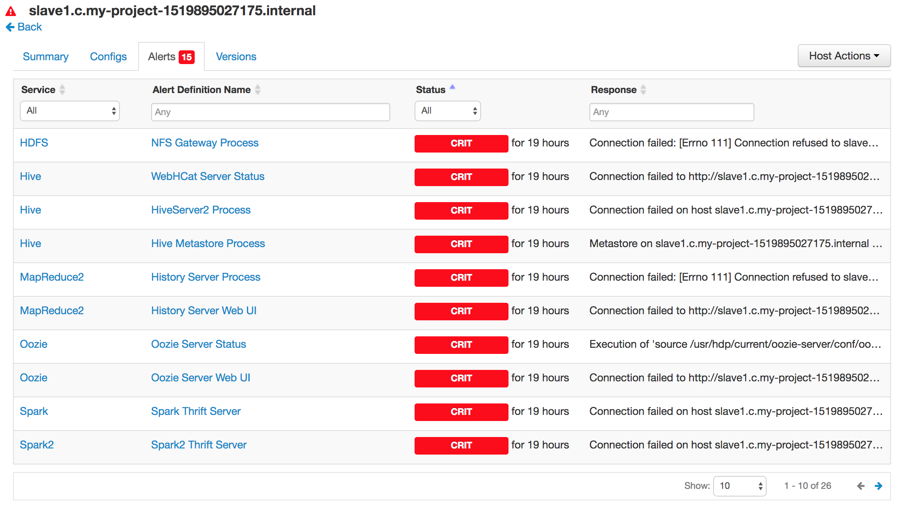Image resolution: width=904 pixels, height=511 pixels.
Task: Change the Show rows-per-page selector
Action: click(x=739, y=486)
